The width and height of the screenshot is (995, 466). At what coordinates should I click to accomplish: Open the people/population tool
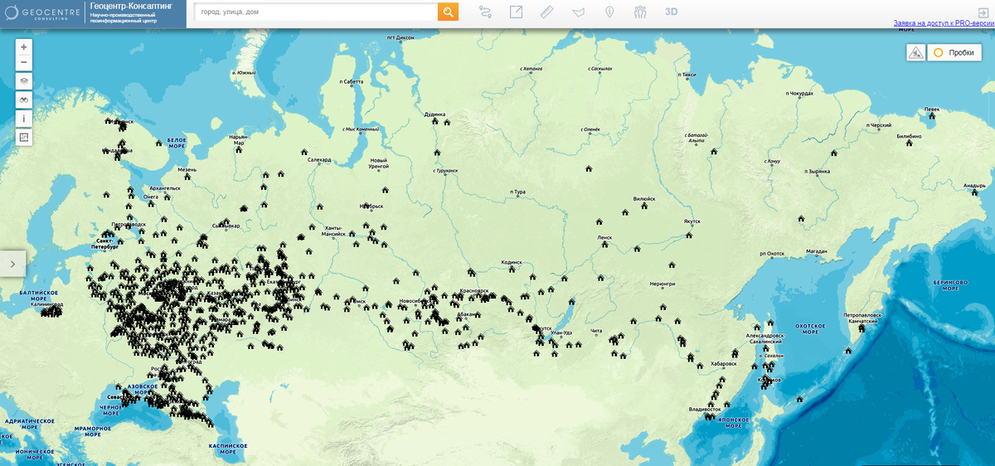point(640,12)
